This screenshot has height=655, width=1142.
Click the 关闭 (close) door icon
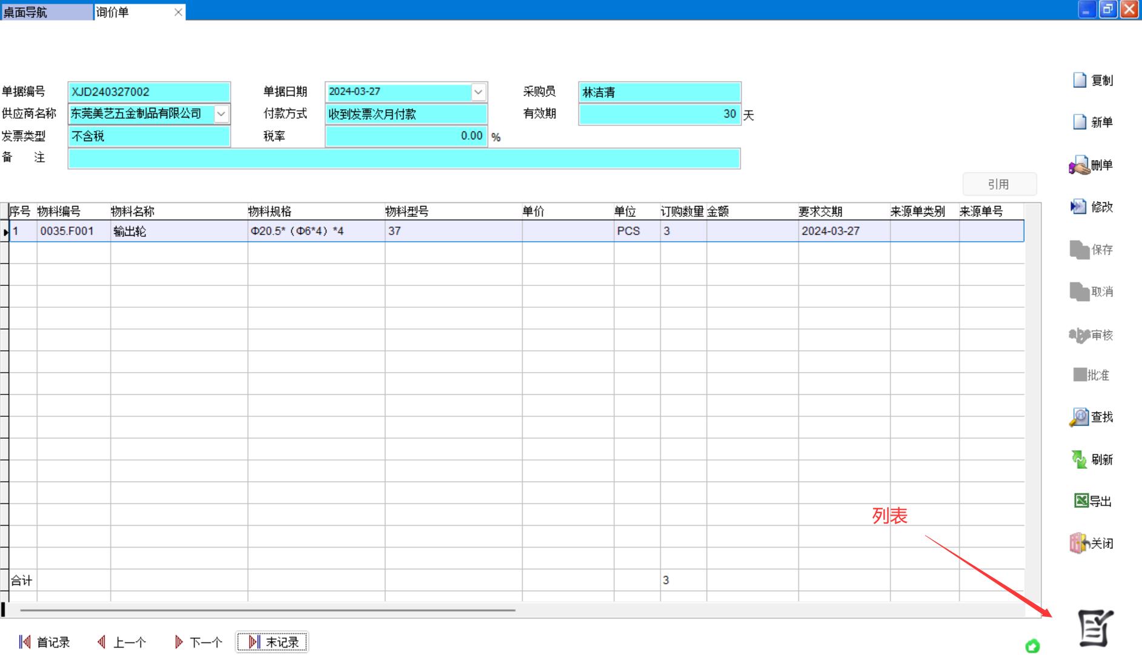point(1078,543)
